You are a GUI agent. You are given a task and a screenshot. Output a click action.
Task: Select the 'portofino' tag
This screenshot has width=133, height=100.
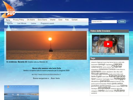coord(95,86)
